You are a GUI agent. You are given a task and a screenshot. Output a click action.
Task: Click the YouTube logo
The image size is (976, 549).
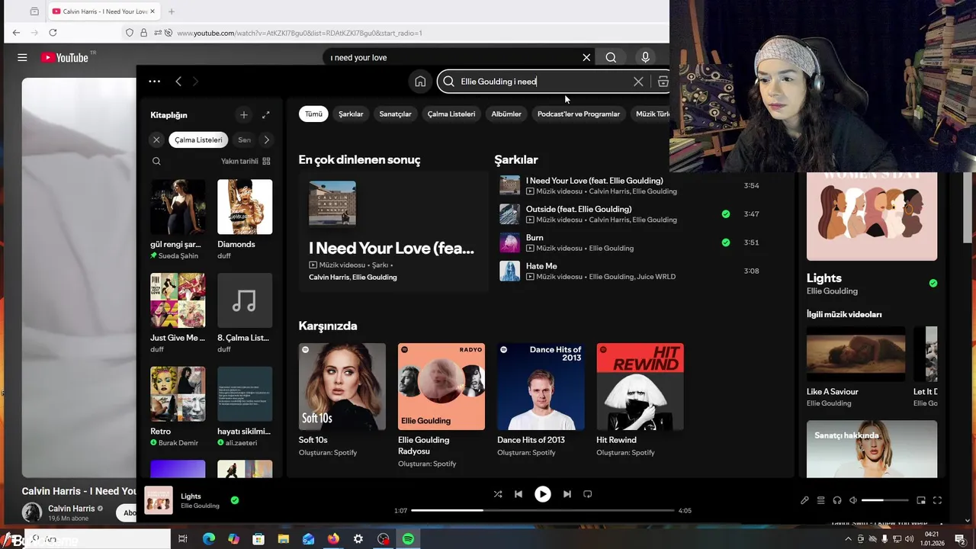click(66, 57)
